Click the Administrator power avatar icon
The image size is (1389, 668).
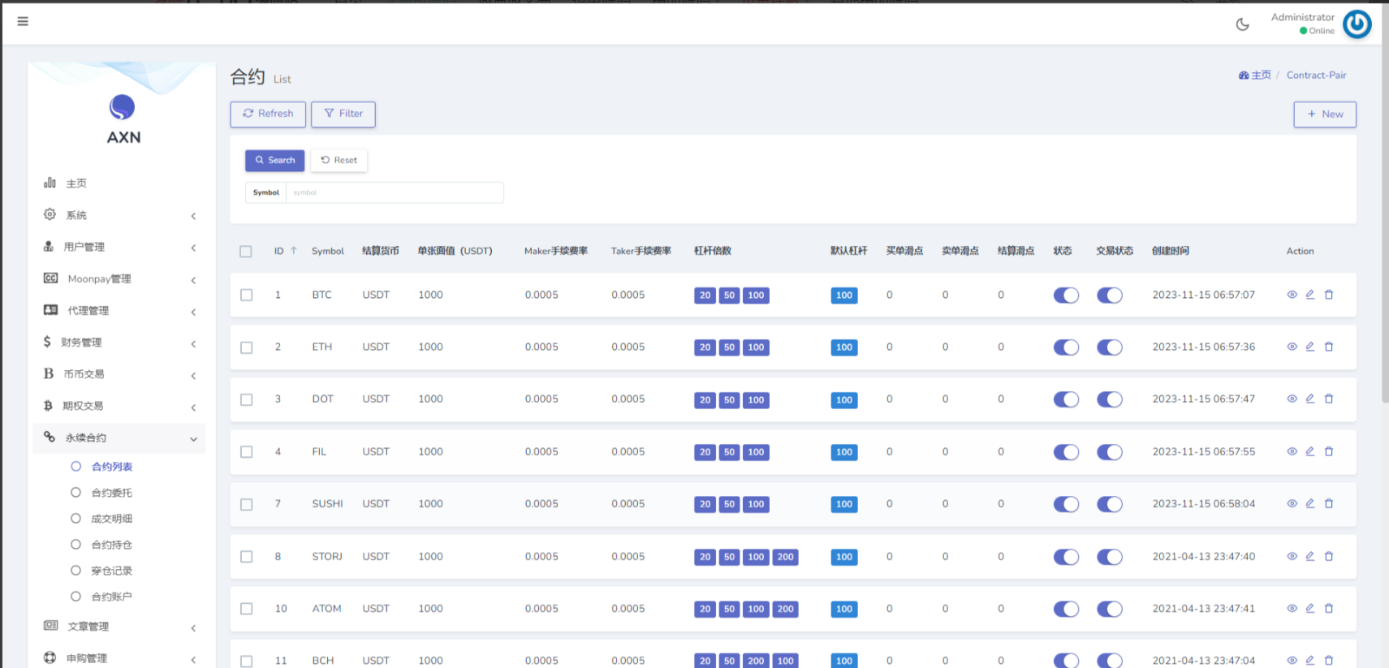point(1357,24)
